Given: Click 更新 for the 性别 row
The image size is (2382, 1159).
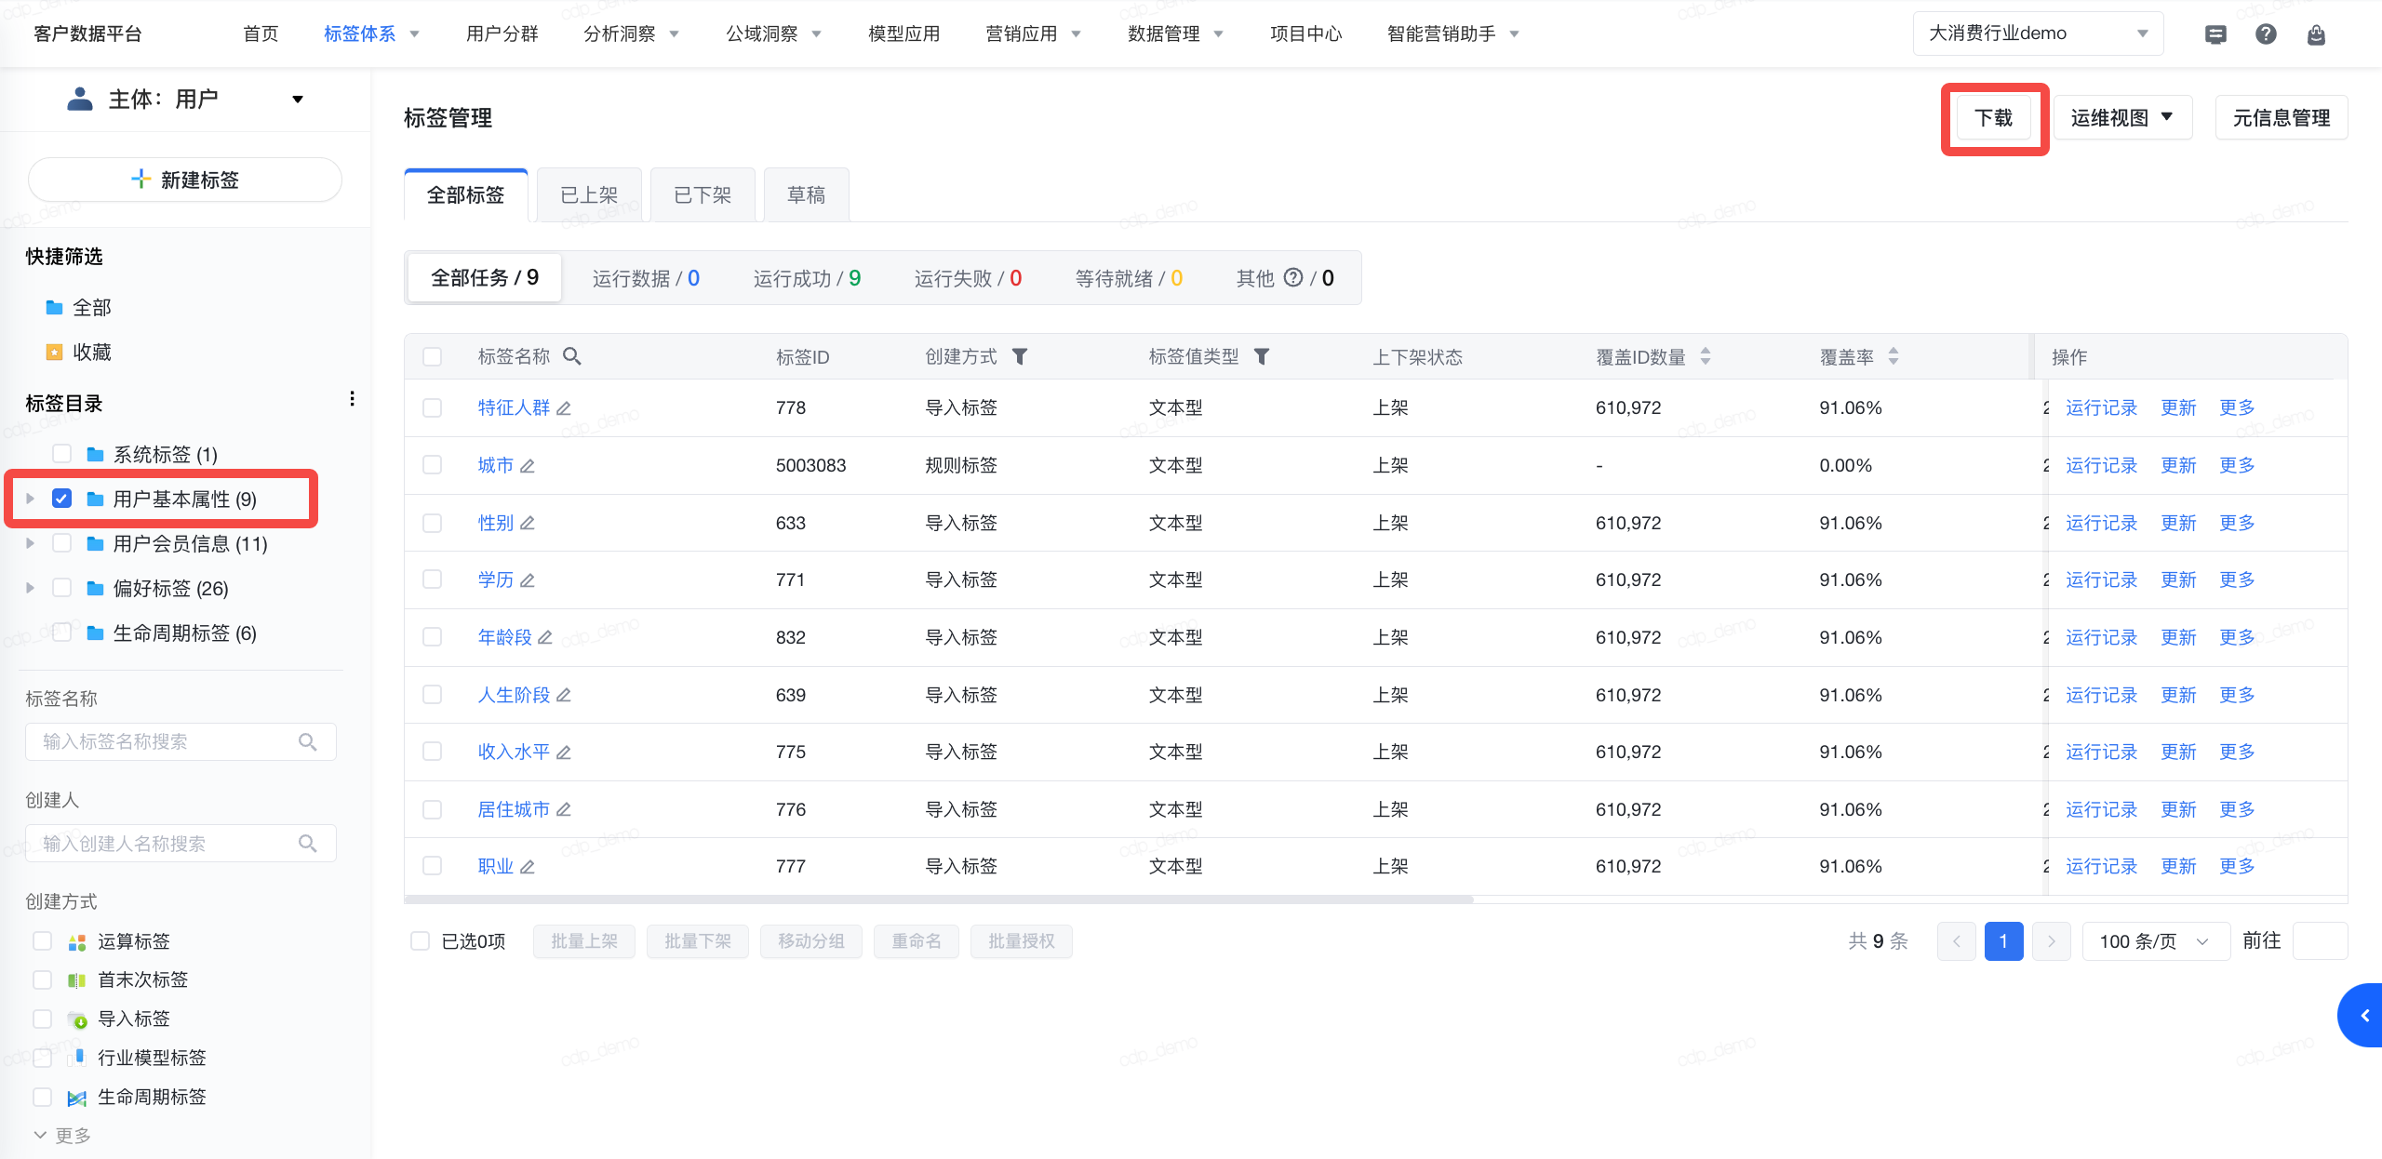Looking at the screenshot, I should (2178, 524).
